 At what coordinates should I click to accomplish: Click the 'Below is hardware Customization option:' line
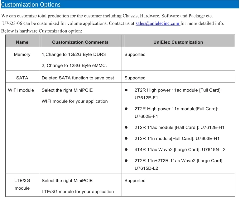42,31
